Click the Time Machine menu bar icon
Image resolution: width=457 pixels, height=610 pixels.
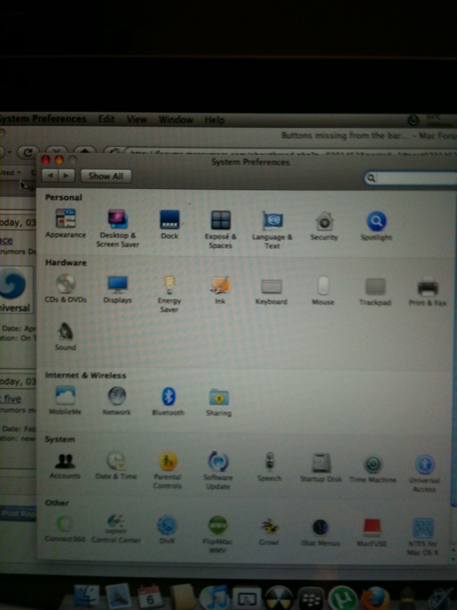click(x=413, y=120)
